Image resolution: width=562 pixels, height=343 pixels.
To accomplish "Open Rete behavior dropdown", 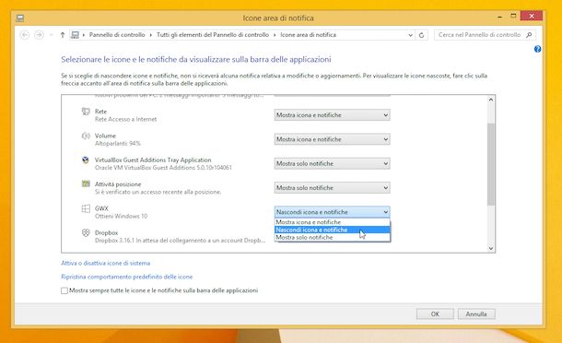I will pos(332,115).
